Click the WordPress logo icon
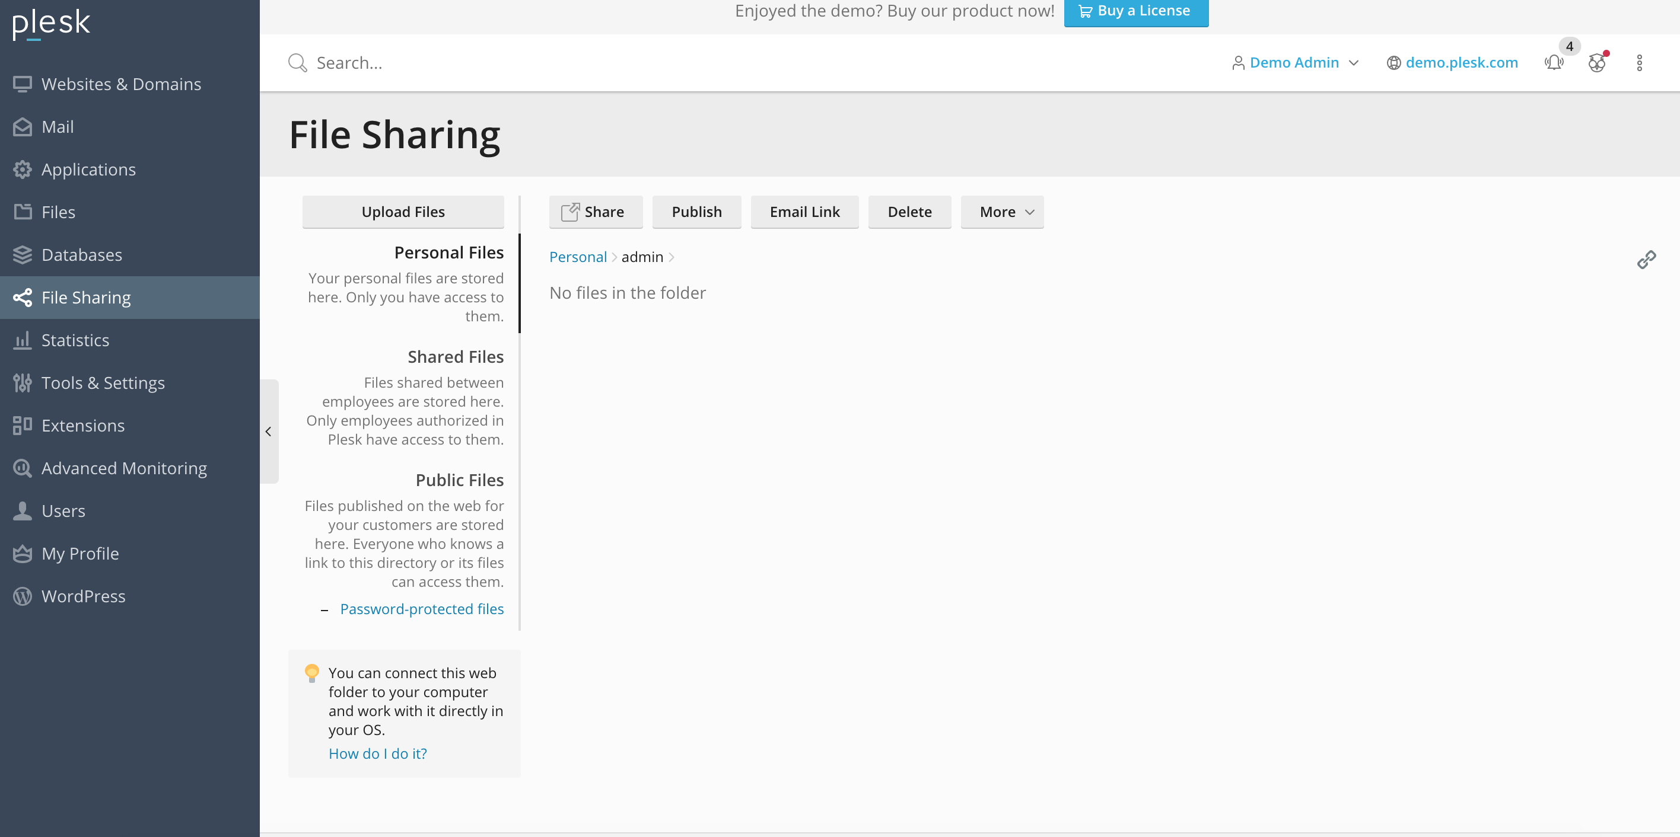 click(22, 596)
